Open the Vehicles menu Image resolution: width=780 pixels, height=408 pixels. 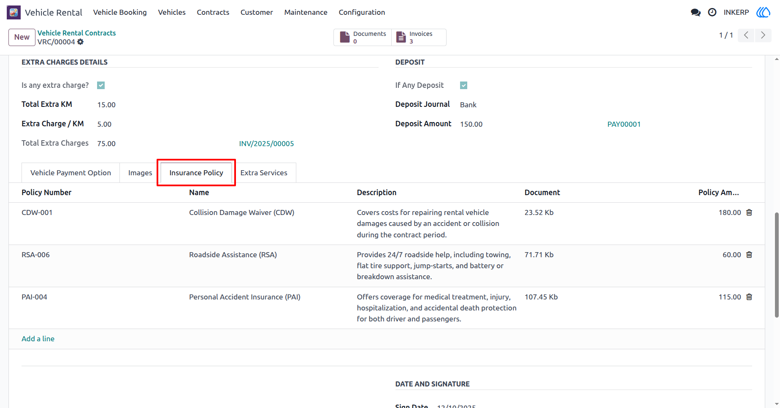(x=172, y=12)
